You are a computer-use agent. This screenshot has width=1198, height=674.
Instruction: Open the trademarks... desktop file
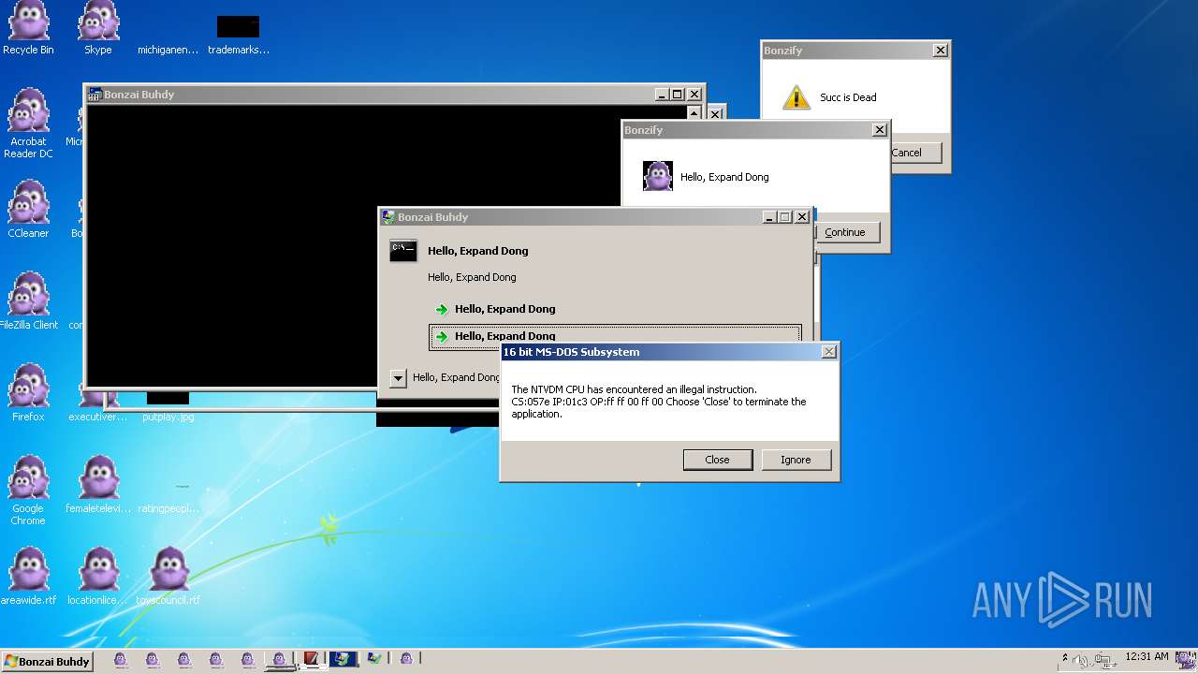[x=239, y=34]
